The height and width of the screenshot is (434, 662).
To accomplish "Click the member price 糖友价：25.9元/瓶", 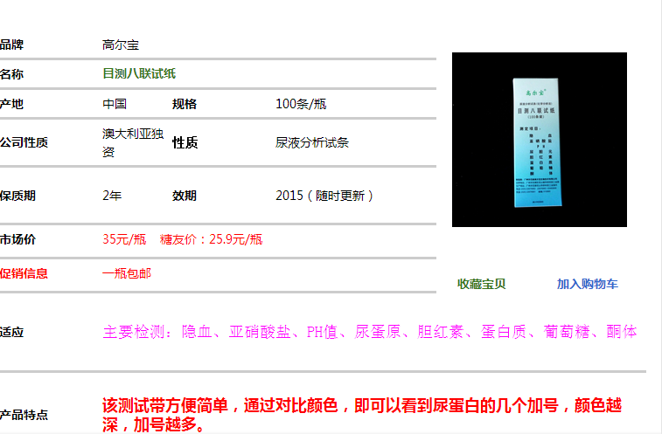I will 211,239.
